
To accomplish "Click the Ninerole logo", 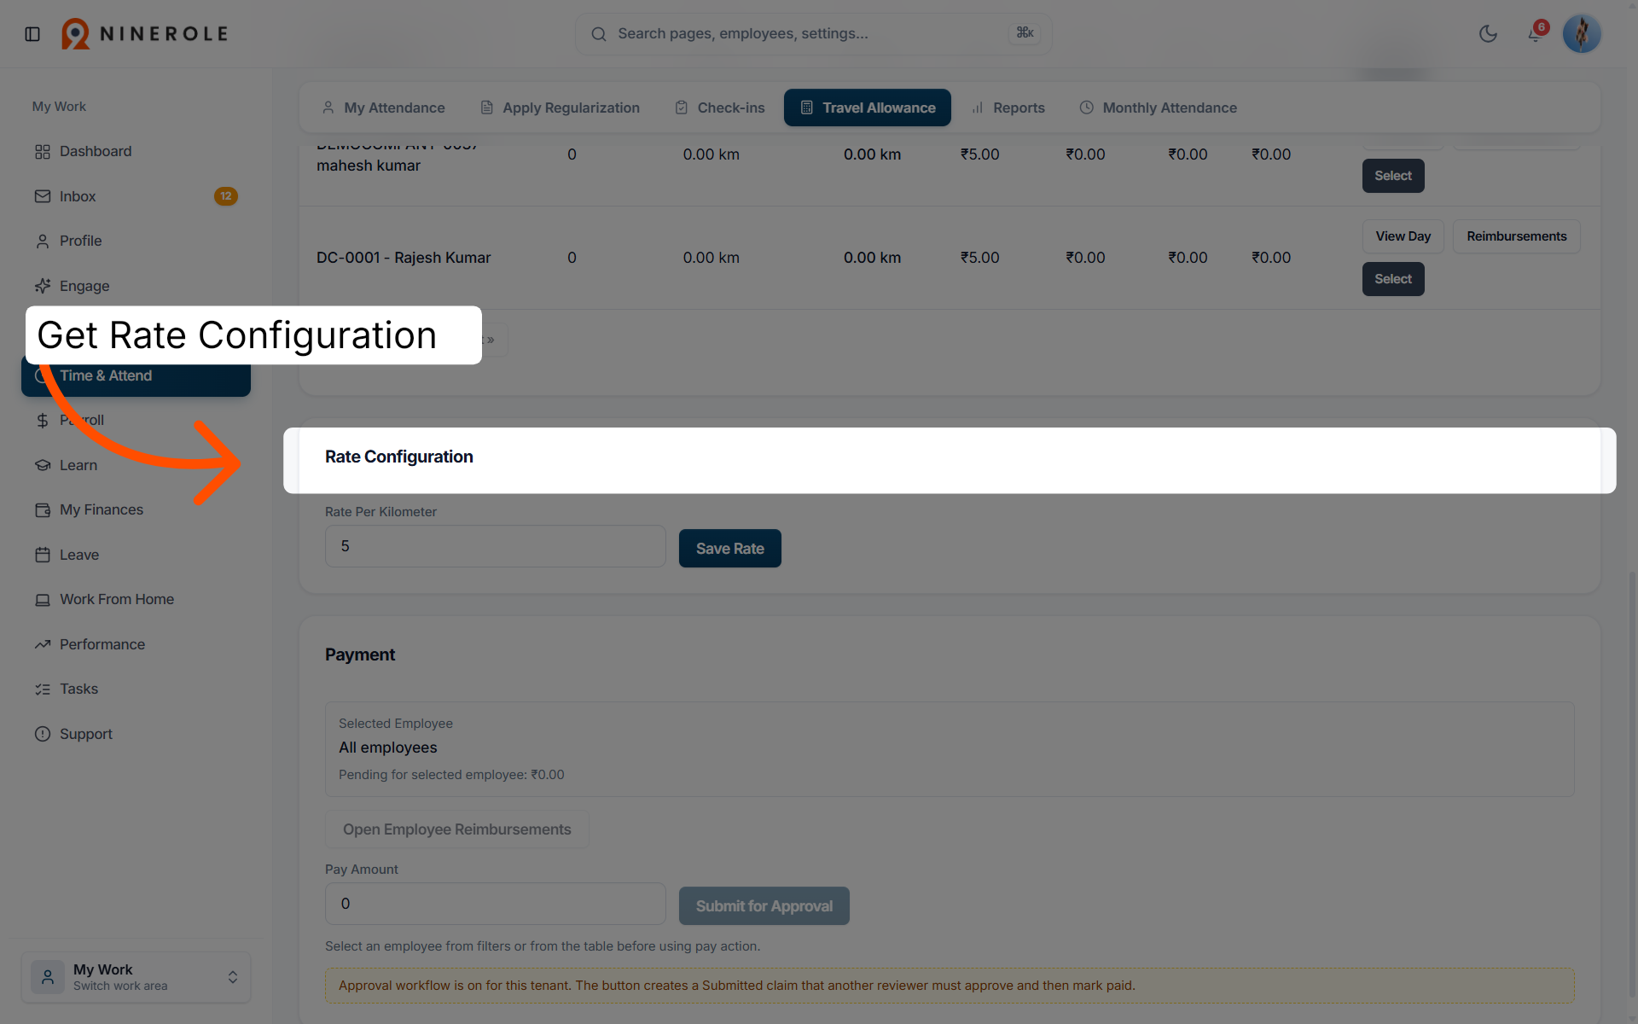I will click(145, 34).
